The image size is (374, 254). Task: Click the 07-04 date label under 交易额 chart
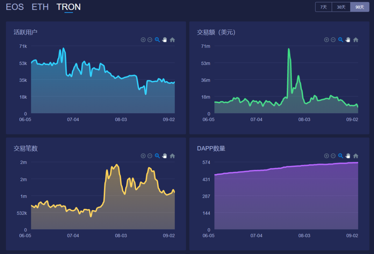tap(256, 120)
